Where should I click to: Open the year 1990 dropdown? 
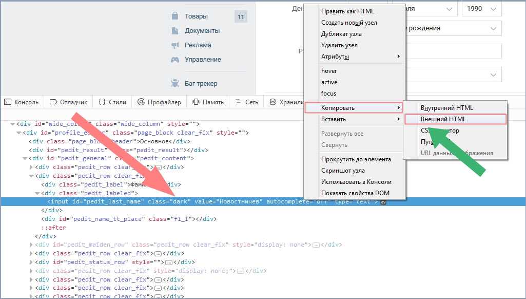tap(481, 9)
